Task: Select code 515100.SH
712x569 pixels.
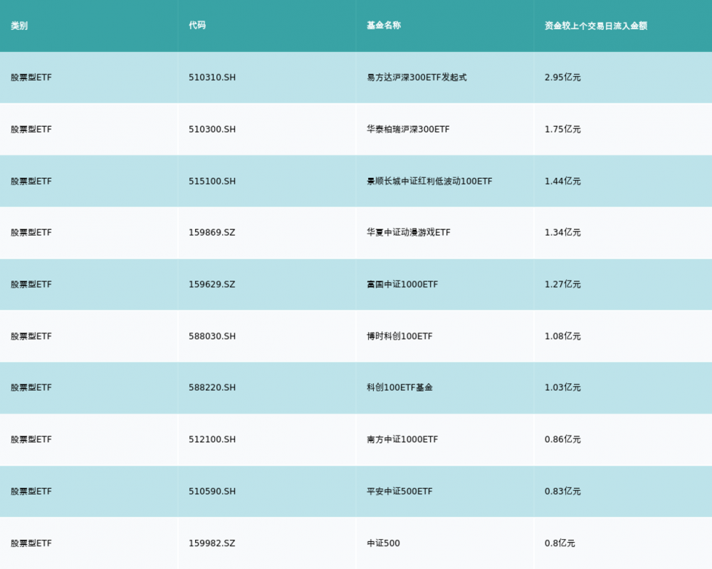Action: [212, 181]
